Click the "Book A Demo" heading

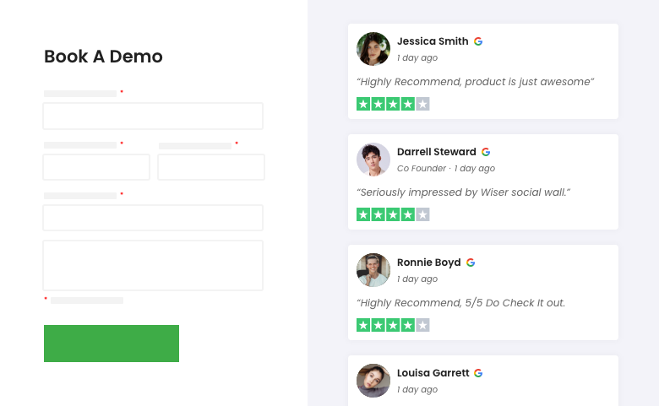[103, 57]
